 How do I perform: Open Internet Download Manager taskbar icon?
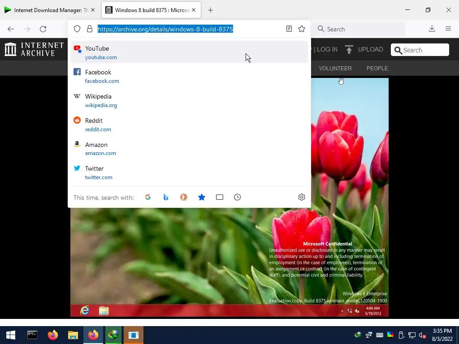pos(113,335)
